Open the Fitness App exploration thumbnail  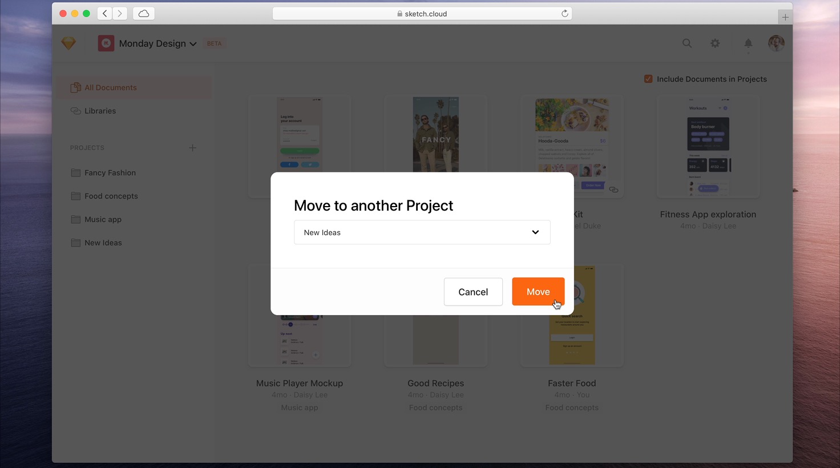708,148
